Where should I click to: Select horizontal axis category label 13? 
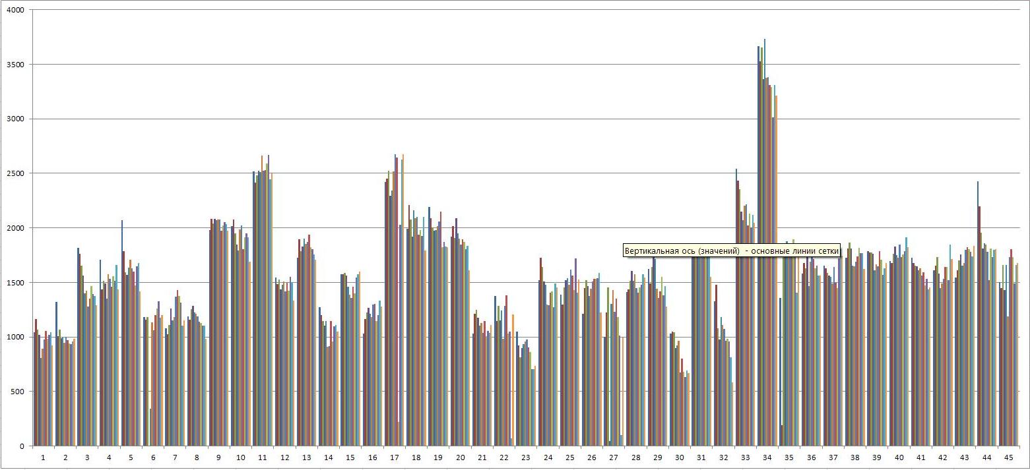306,457
